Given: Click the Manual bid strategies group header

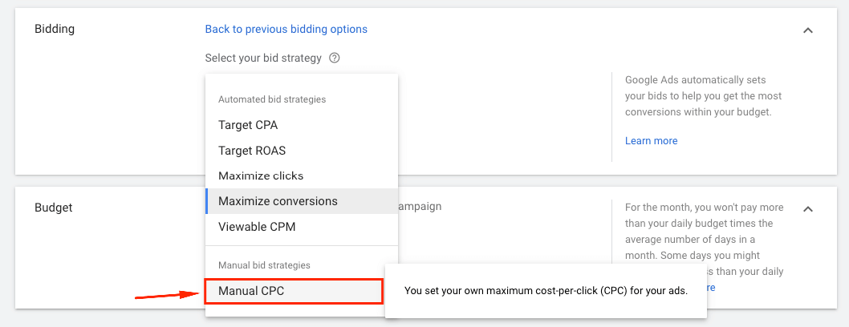Looking at the screenshot, I should [x=264, y=265].
